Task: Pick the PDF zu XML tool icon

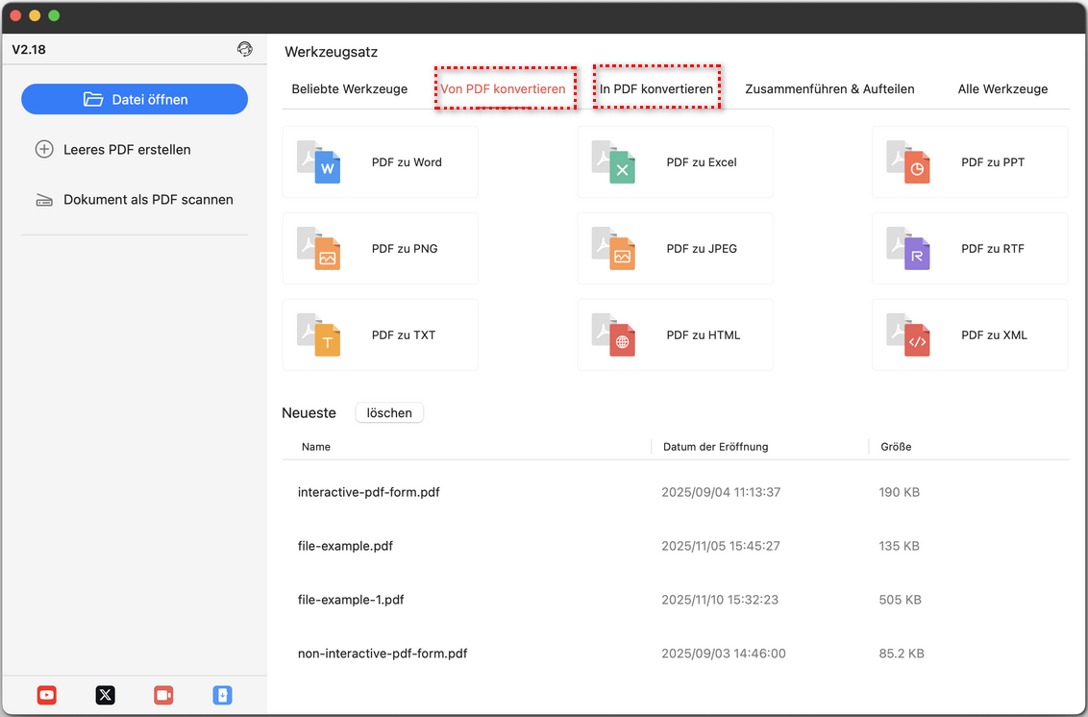Action: 909,335
